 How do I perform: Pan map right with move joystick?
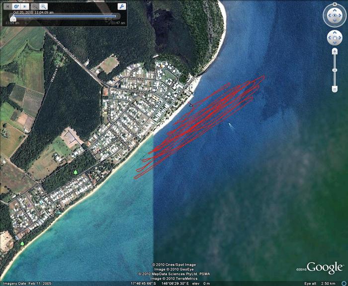[x=339, y=38]
